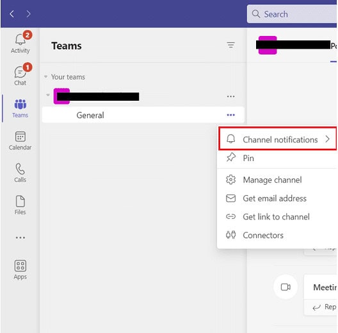Click the Teams panel heading
The width and height of the screenshot is (338, 333).
pos(67,46)
